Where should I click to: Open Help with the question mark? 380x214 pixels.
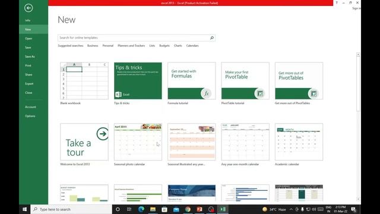[337, 2]
